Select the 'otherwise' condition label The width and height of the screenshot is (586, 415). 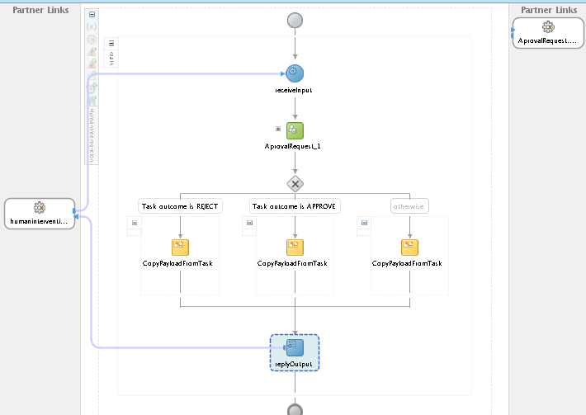pos(409,206)
